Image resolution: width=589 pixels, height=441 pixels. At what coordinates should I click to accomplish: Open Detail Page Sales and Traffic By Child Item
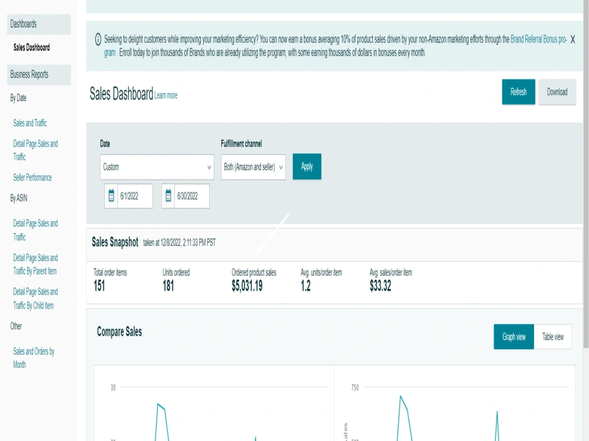[35, 299]
